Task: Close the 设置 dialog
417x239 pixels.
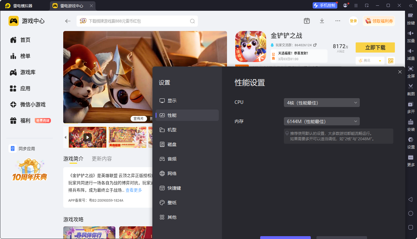Action: coord(400,72)
